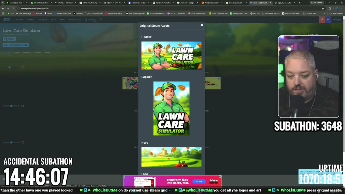Open the Home | Microsoft 365 bookmark
Viewport: 345px width, 194px height.
(x=218, y=13)
